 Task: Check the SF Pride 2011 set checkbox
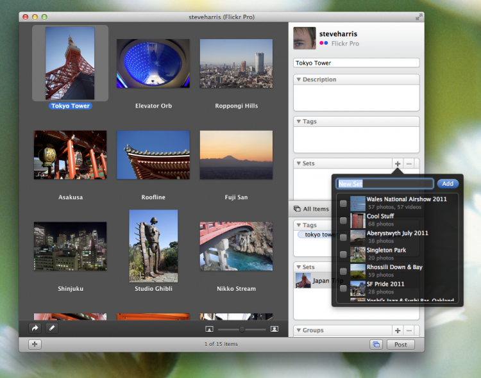[x=343, y=288]
